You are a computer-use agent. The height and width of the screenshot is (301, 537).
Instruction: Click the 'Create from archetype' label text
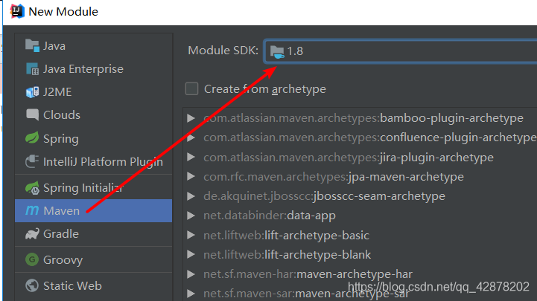pos(265,89)
